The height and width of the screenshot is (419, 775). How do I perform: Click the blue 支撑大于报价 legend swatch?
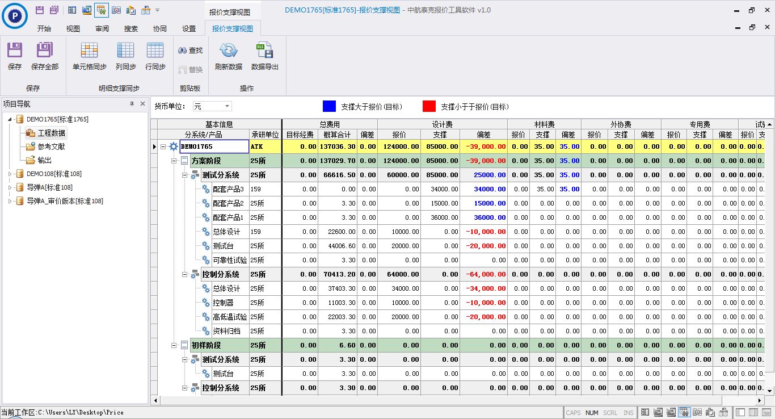tap(329, 106)
